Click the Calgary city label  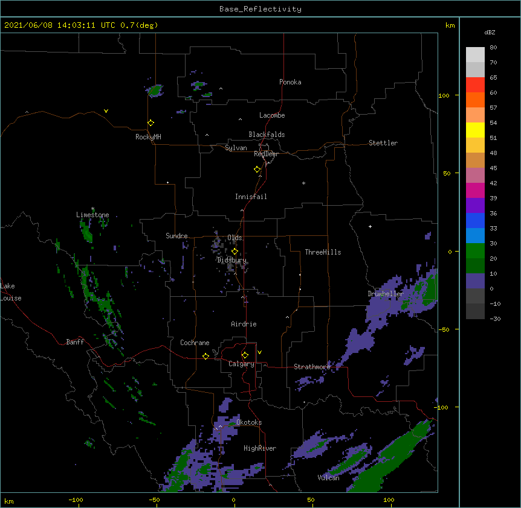[241, 364]
